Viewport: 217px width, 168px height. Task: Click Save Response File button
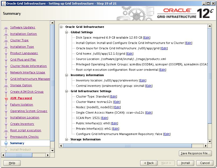[x=195, y=153]
